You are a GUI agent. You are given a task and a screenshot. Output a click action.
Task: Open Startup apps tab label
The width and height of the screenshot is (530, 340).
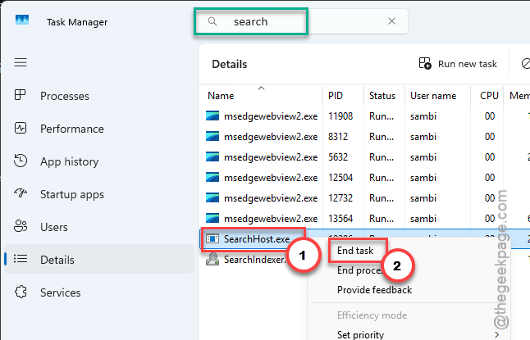[72, 195]
